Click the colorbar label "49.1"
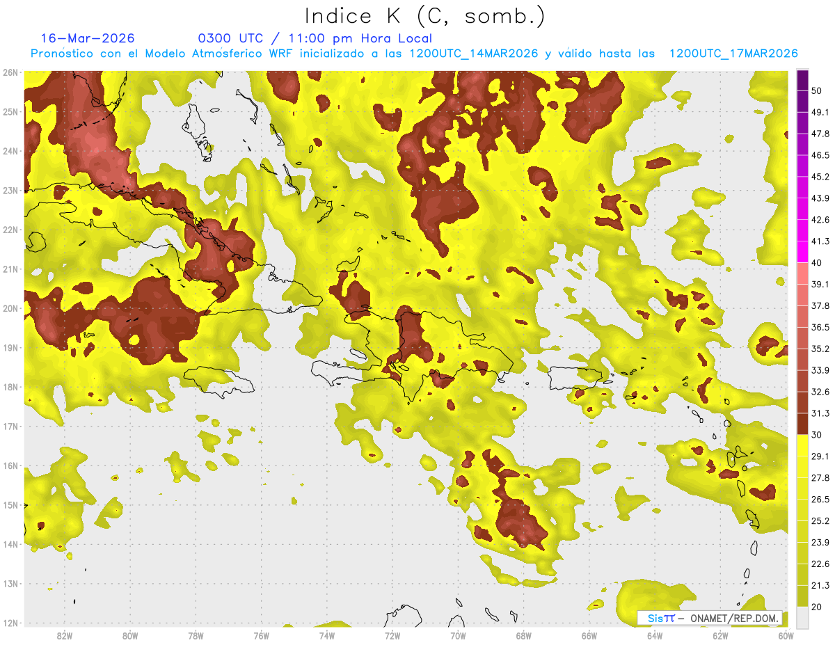This screenshot has height=645, width=835. coord(820,112)
